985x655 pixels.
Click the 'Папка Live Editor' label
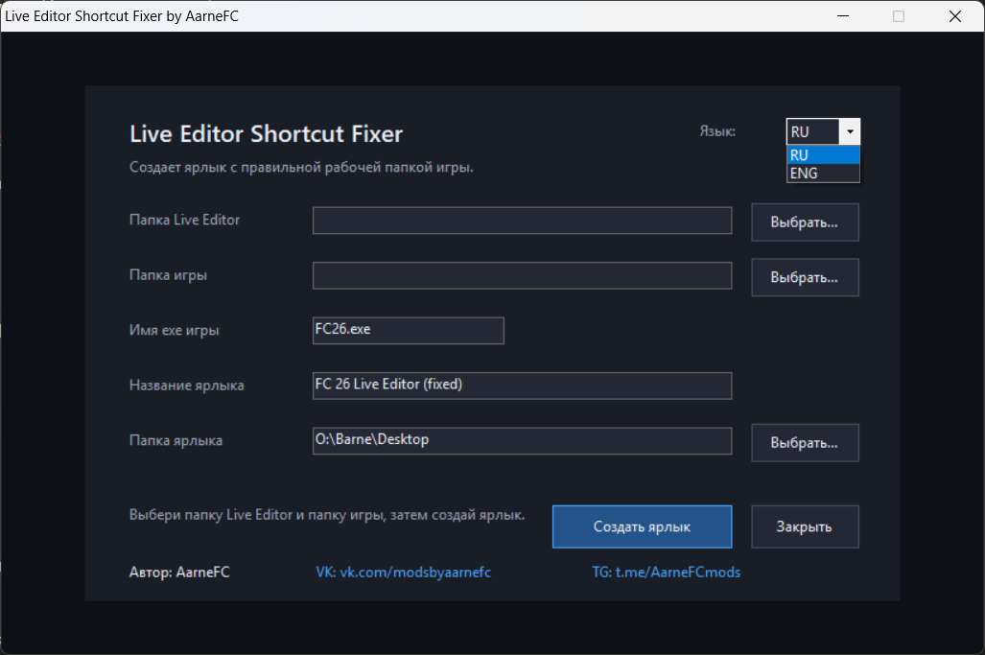(x=185, y=220)
